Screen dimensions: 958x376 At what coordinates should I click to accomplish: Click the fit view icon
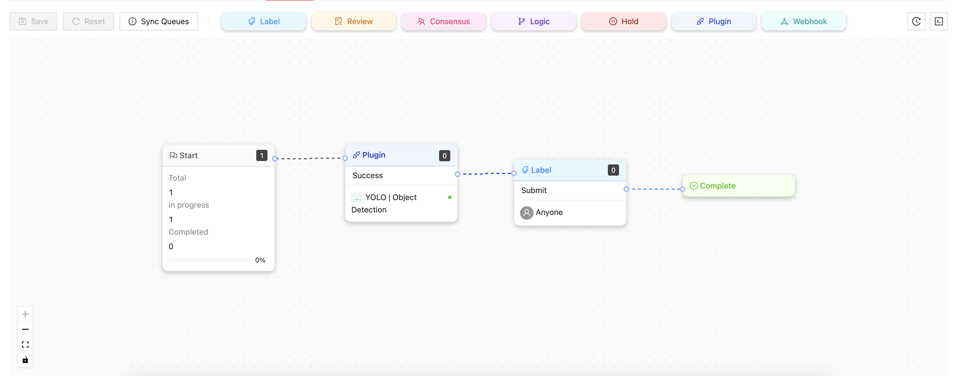[25, 345]
